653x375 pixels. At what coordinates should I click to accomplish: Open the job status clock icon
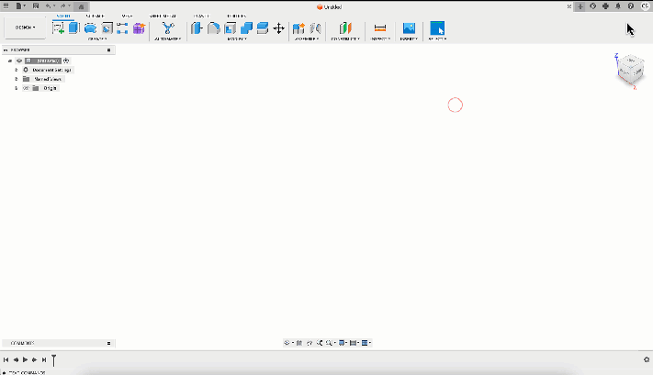[593, 6]
